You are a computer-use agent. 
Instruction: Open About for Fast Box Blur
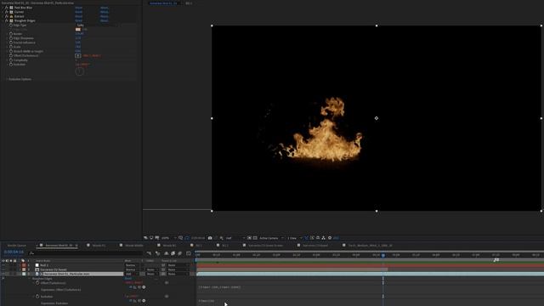[105, 8]
